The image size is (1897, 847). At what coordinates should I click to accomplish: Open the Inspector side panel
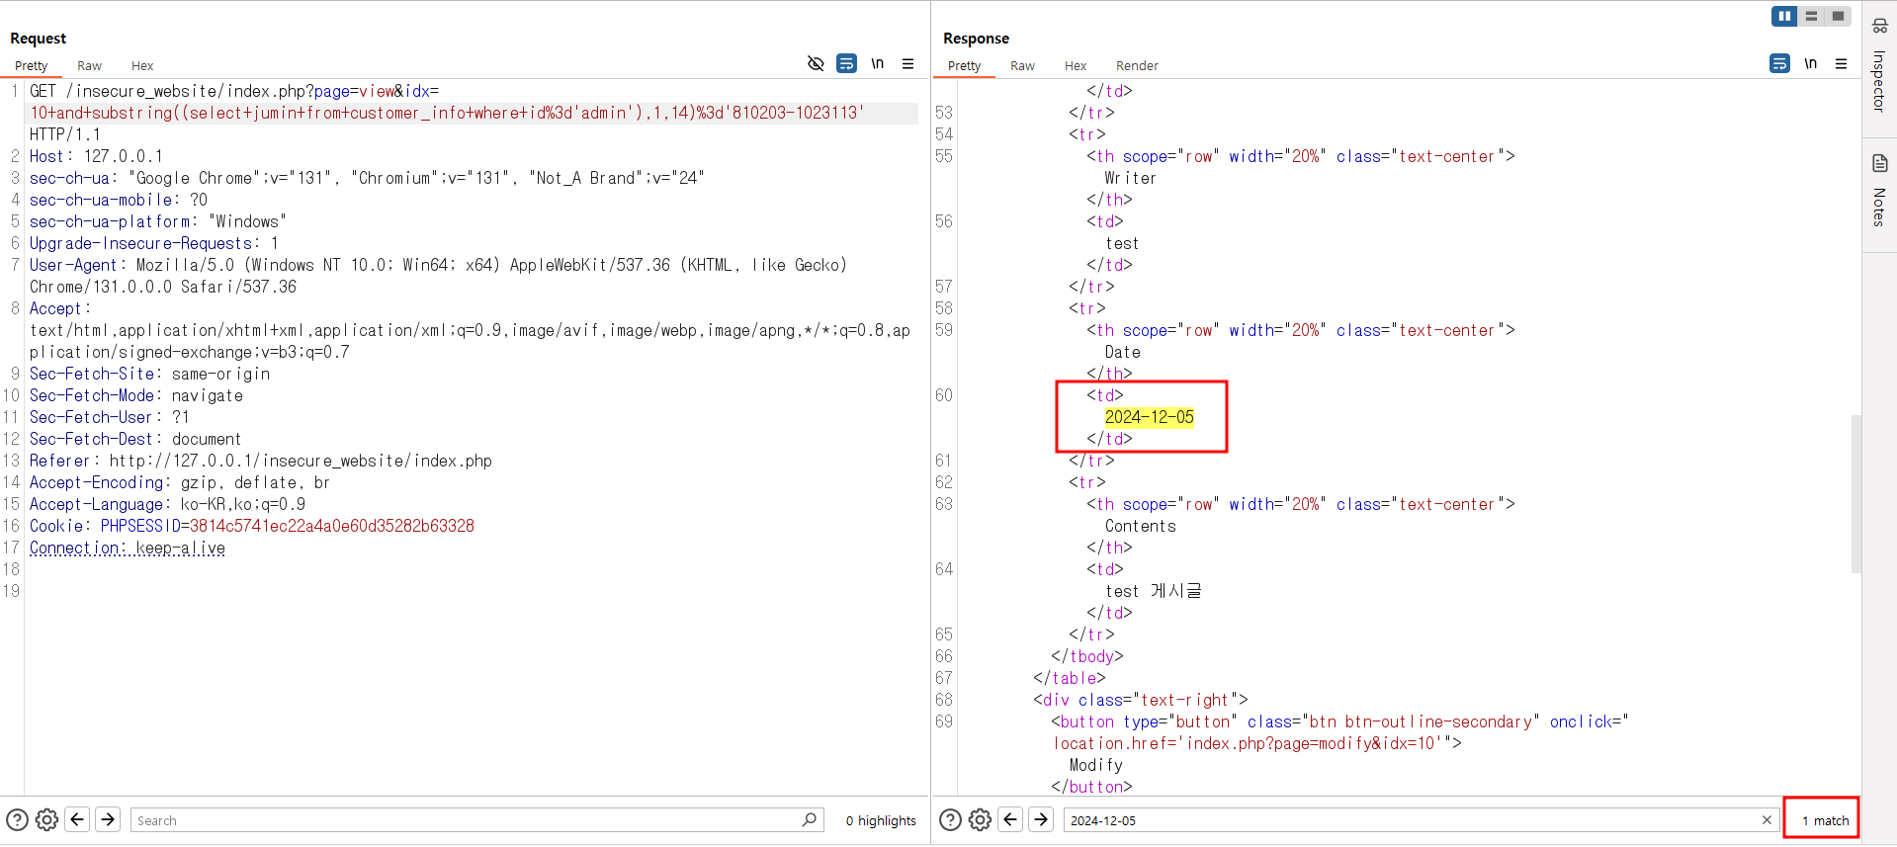pyautogui.click(x=1879, y=67)
